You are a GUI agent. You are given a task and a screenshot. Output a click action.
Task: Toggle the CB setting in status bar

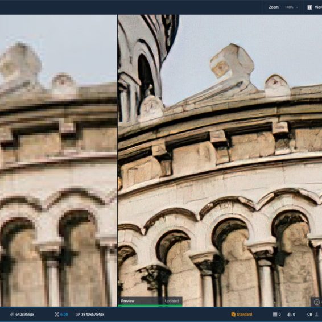click(x=309, y=315)
